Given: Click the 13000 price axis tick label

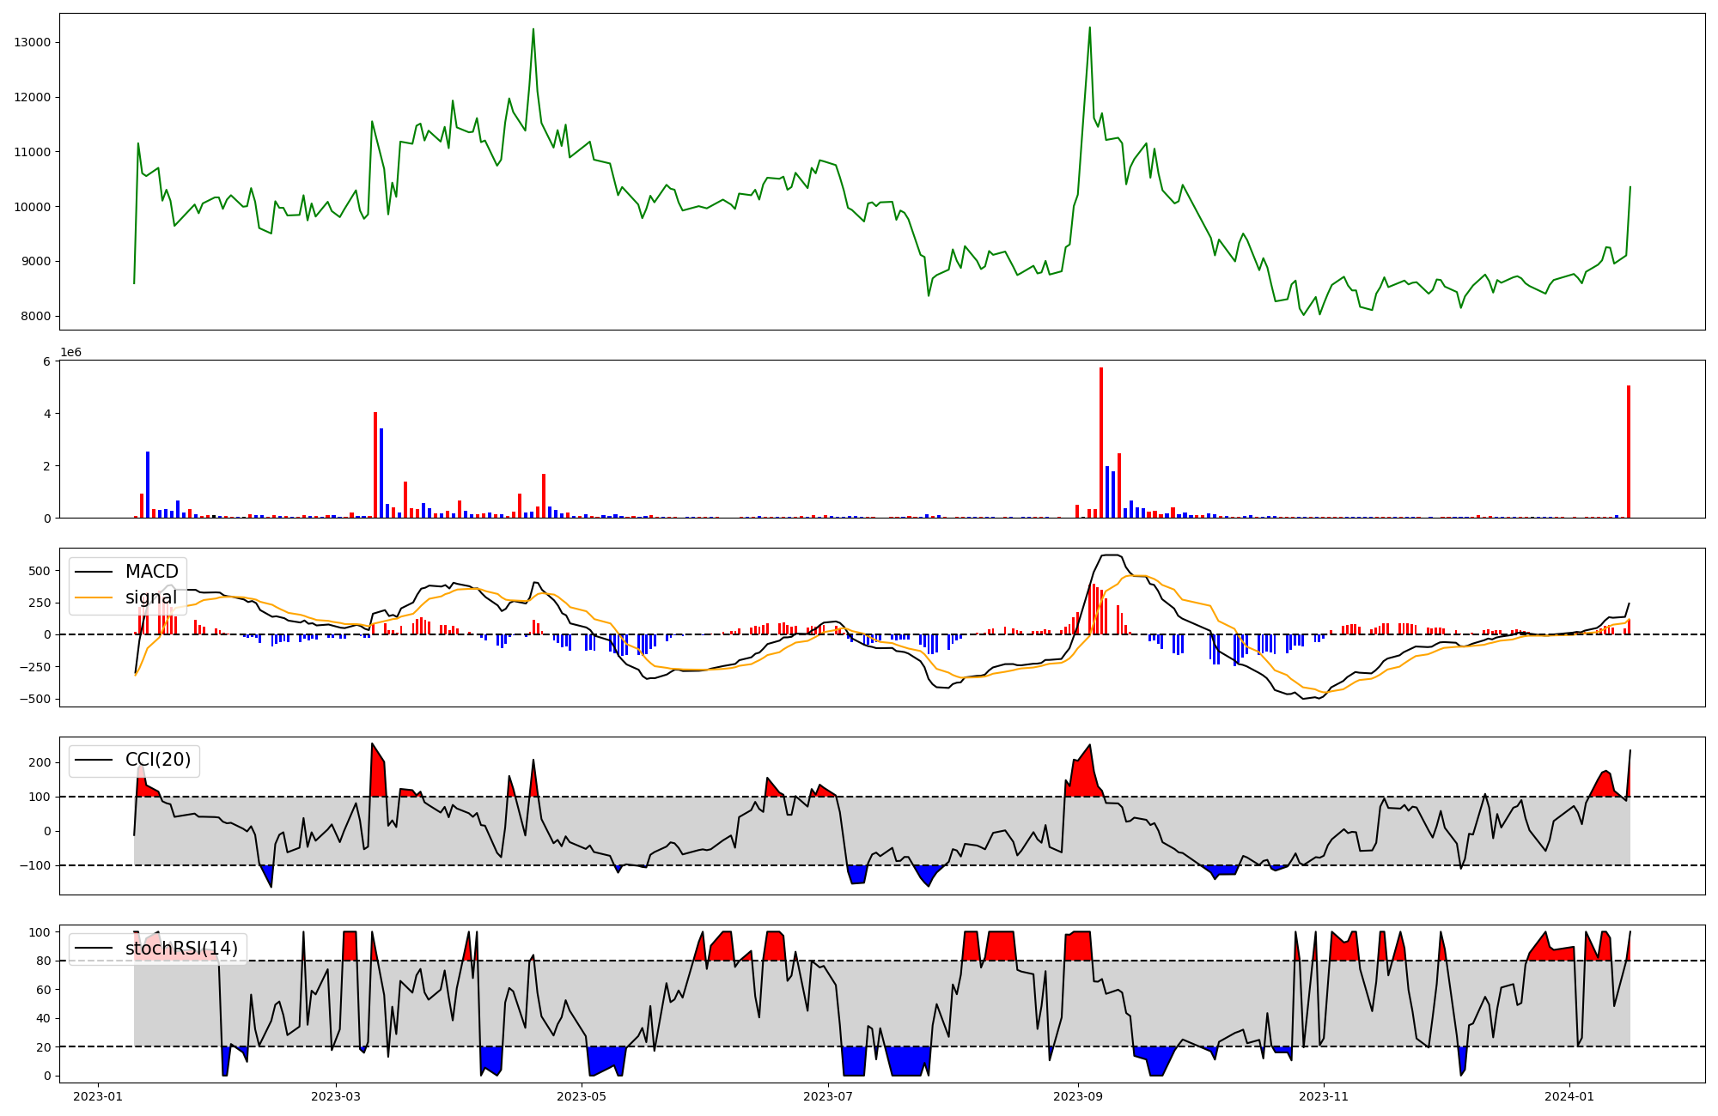Looking at the screenshot, I should (x=33, y=43).
